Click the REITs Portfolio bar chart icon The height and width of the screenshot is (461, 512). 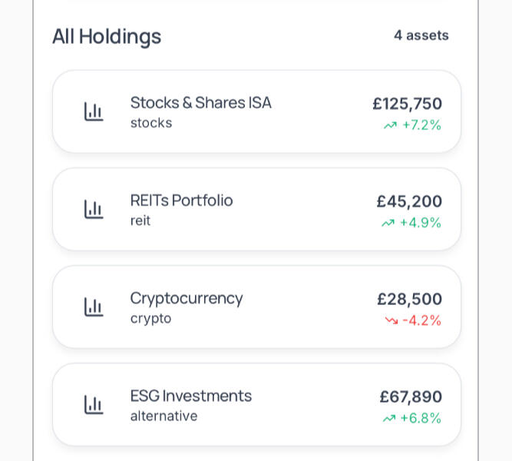click(94, 209)
